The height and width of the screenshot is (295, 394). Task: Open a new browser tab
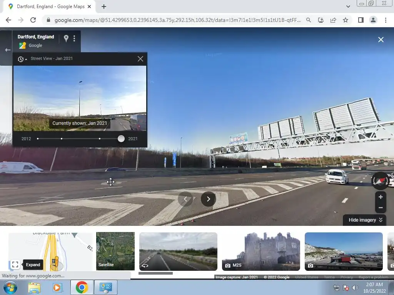pos(104,7)
